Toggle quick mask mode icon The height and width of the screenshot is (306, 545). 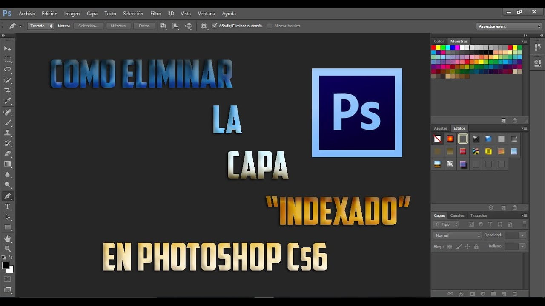[7, 279]
